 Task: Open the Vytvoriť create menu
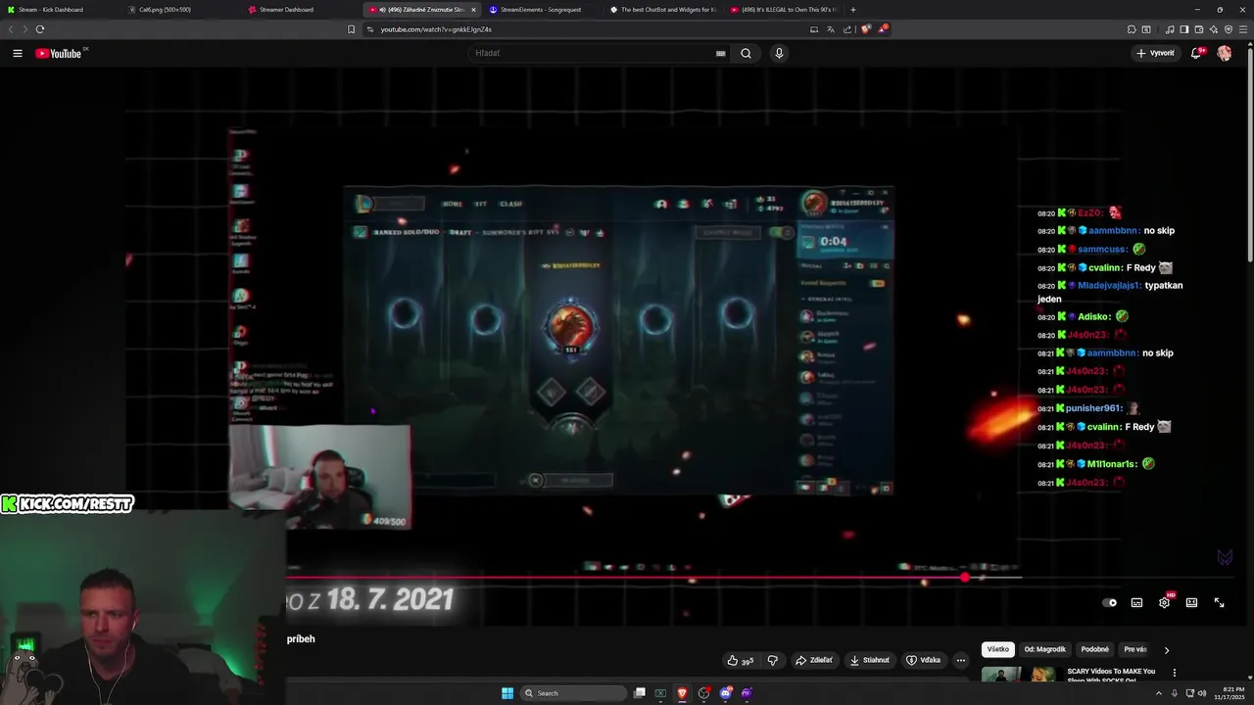(x=1156, y=53)
